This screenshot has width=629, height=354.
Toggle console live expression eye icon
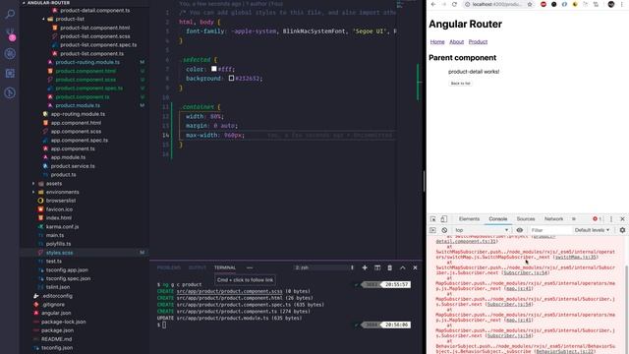(x=520, y=230)
